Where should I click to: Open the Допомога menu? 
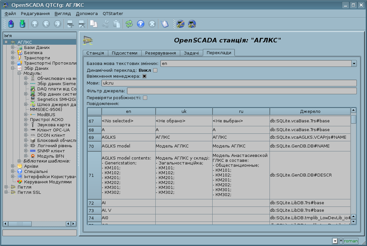87,13
